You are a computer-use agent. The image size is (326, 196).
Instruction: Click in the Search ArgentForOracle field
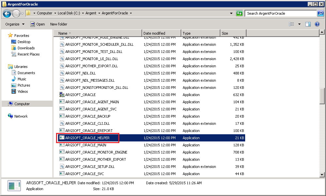click(281, 13)
